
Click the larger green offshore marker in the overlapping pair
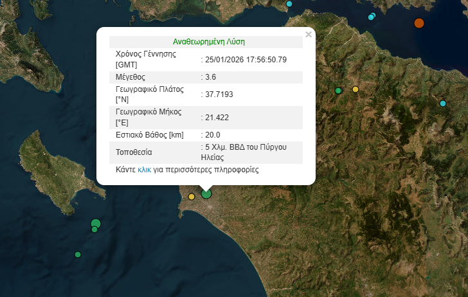96,223
